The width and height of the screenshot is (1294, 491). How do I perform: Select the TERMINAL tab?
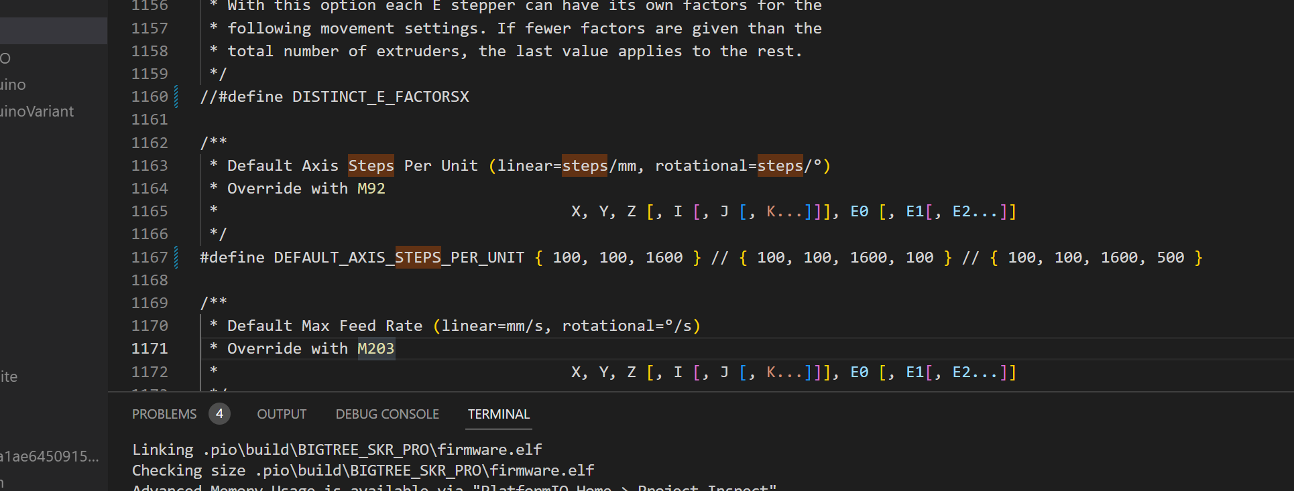point(499,414)
